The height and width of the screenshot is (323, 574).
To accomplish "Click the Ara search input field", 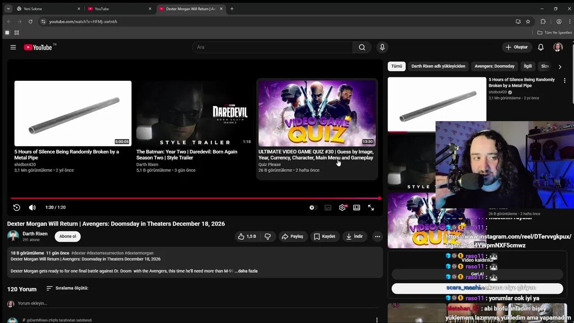I will [x=272, y=47].
